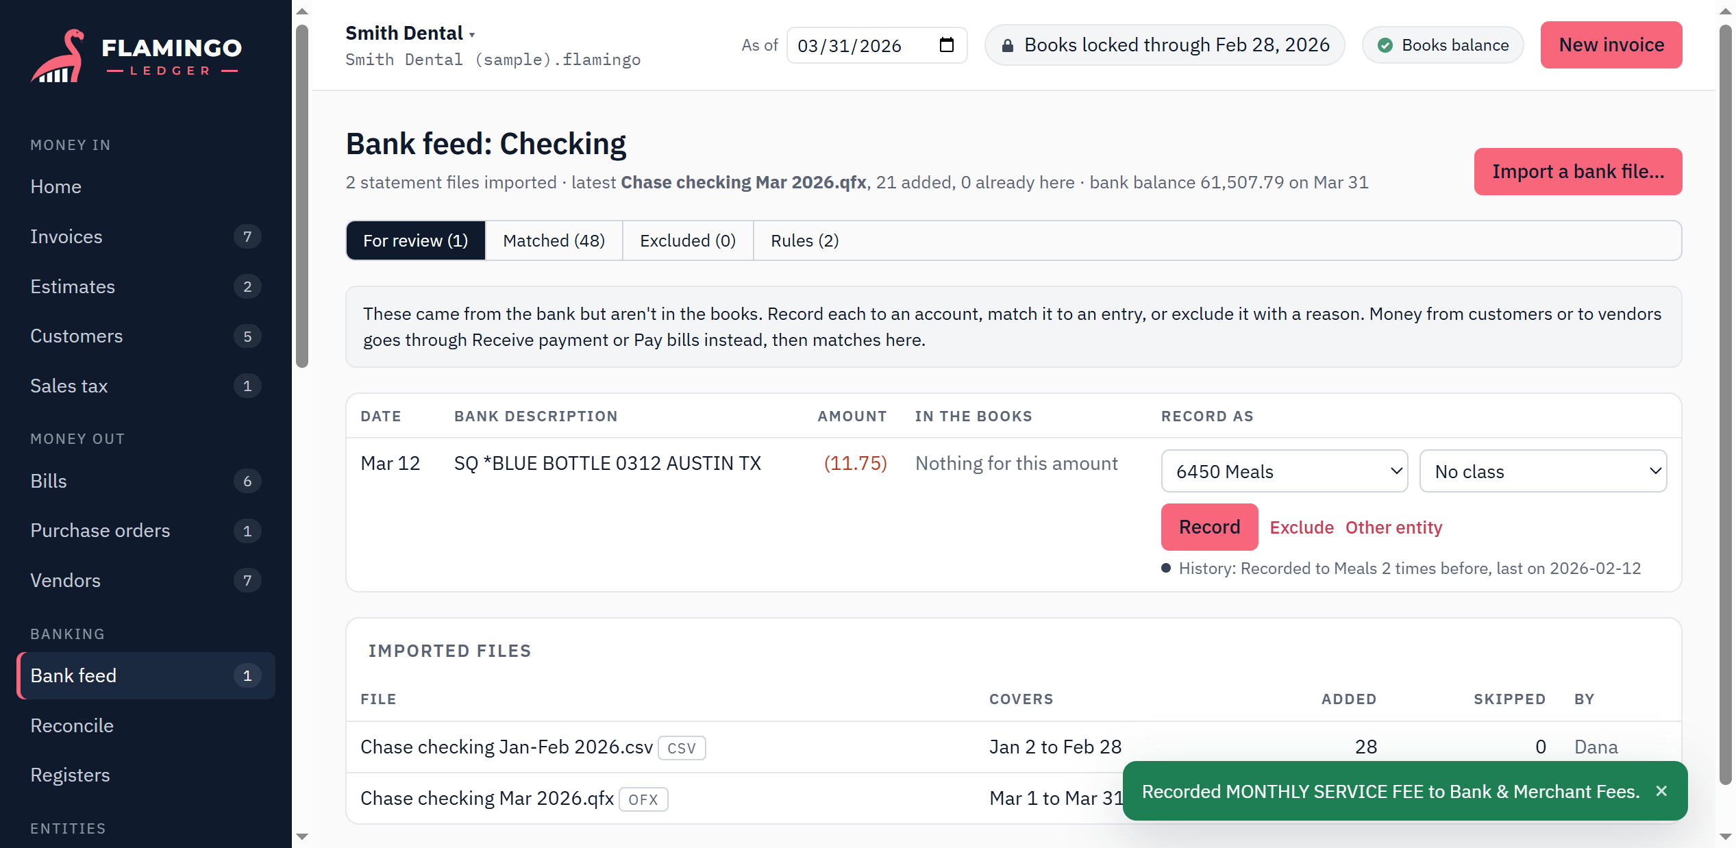Screen dimensions: 1736x848
Task: Click the green check icon beside Books balance
Action: (x=1385, y=46)
